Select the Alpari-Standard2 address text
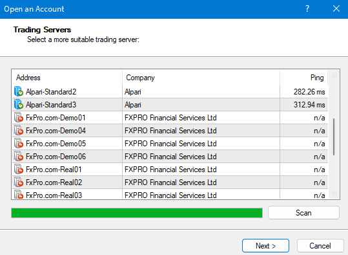348x255 pixels. click(51, 92)
